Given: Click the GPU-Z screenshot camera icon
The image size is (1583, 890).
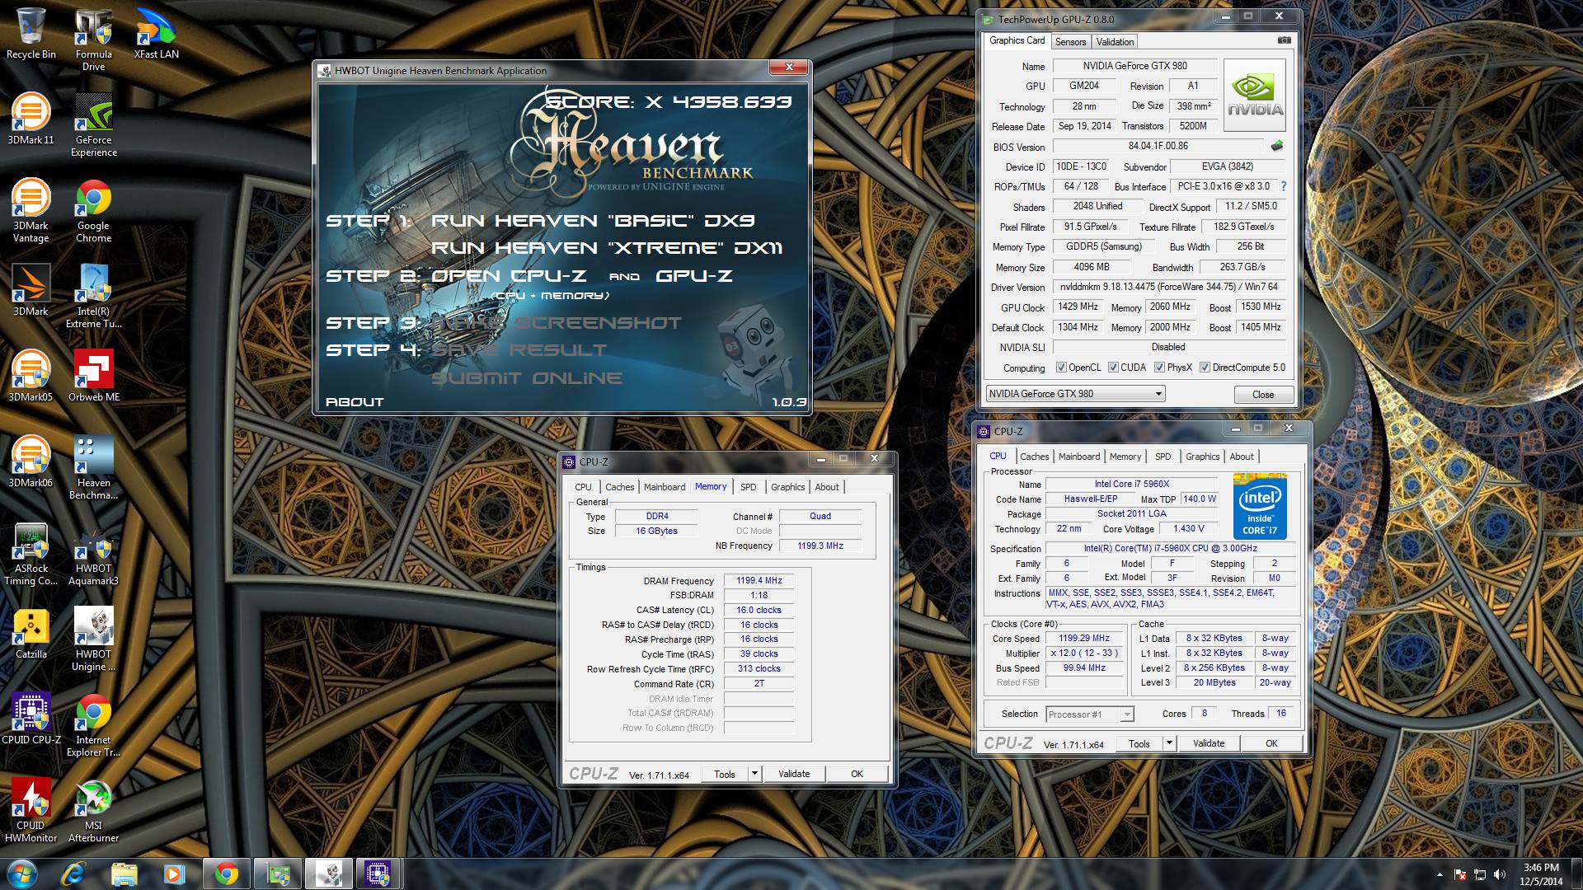Looking at the screenshot, I should pos(1284,40).
